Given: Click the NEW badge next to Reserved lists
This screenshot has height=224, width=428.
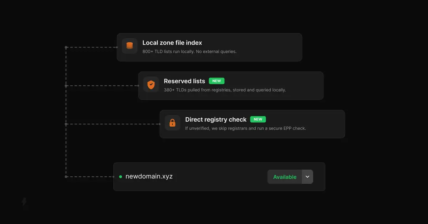Looking at the screenshot, I should tap(216, 81).
